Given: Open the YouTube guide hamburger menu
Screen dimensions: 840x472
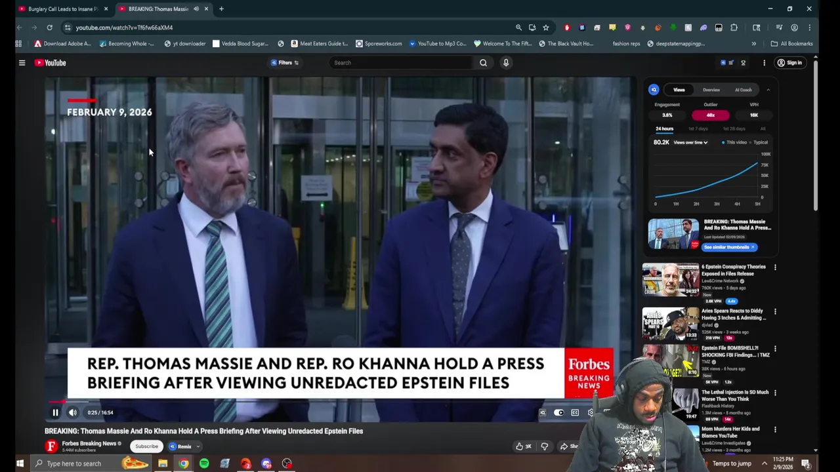Looking at the screenshot, I should coord(22,63).
